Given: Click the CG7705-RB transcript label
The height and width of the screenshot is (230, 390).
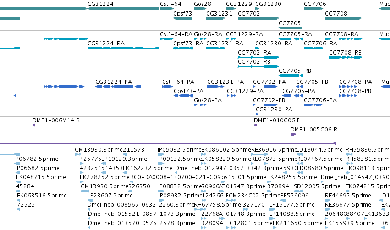Looking at the screenshot, I should click(x=295, y=71).
